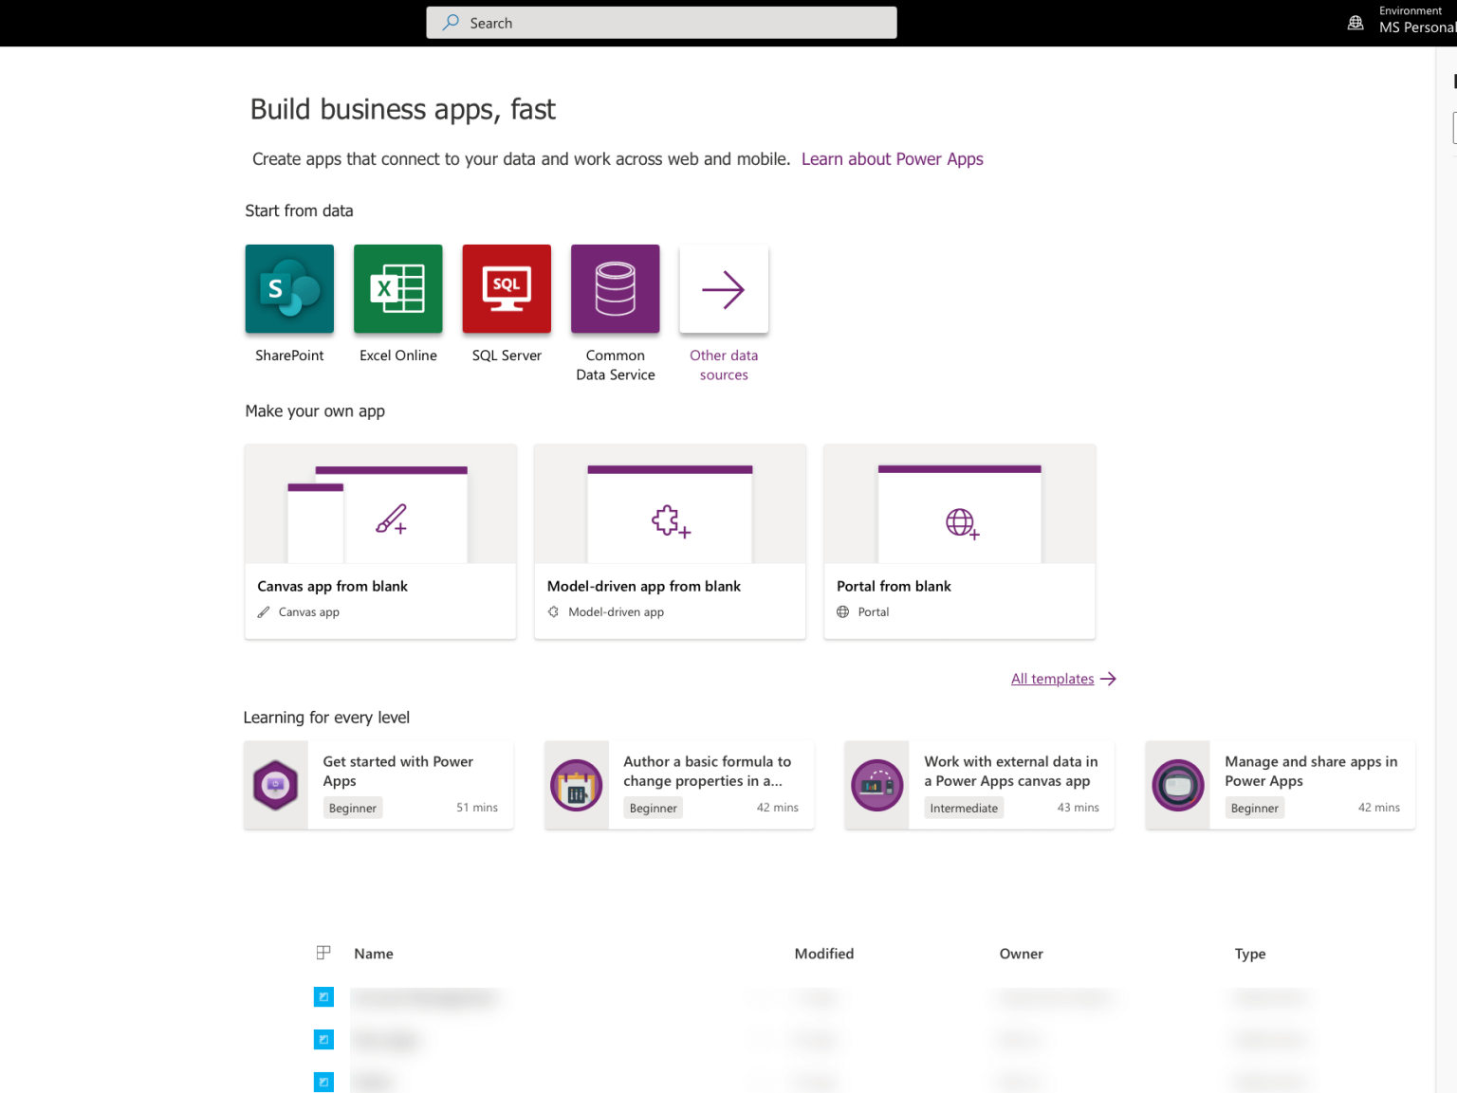The height and width of the screenshot is (1093, 1457).
Task: Open the Learn about Power Apps link
Action: point(893,159)
